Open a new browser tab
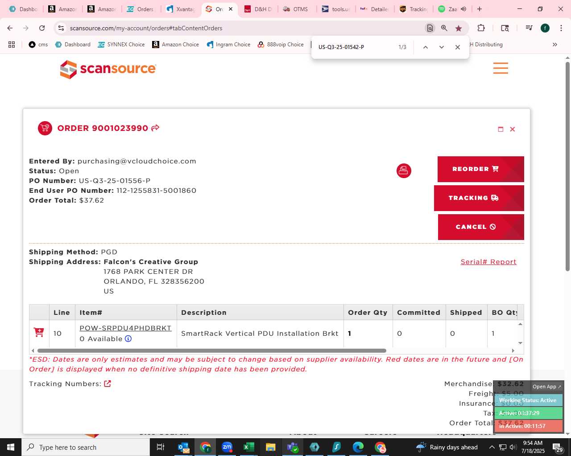Viewport: 571px width, 456px height. click(x=480, y=9)
